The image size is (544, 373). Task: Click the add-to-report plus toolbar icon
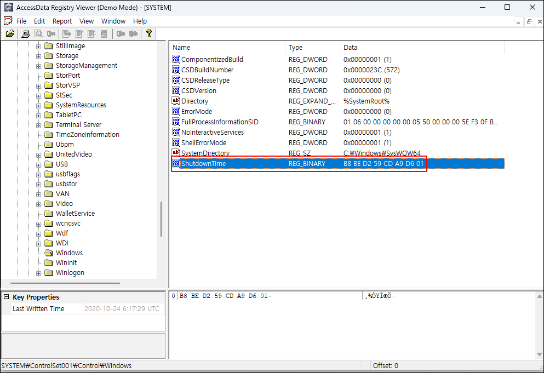tap(92, 33)
